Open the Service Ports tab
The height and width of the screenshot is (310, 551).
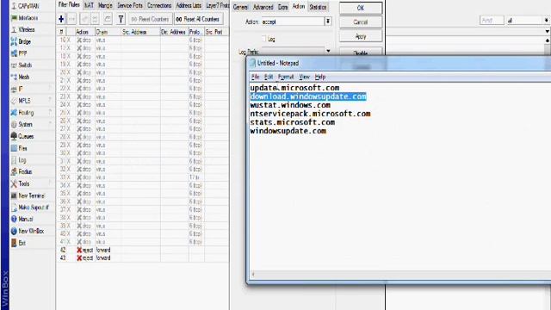130,5
